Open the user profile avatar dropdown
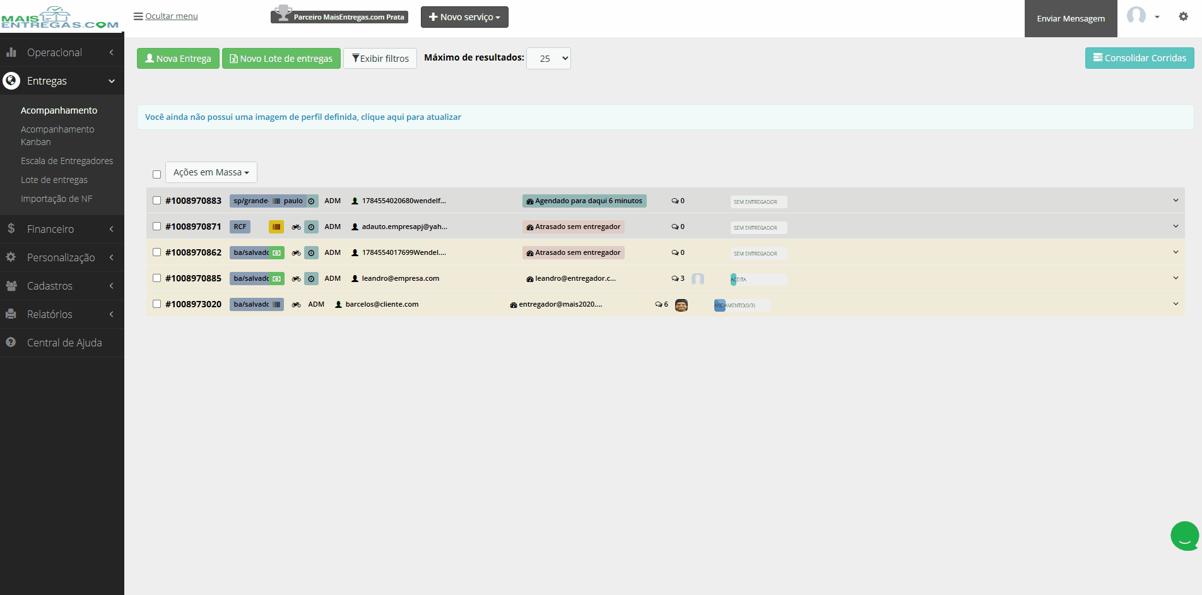This screenshot has width=1202, height=595. (x=1143, y=16)
